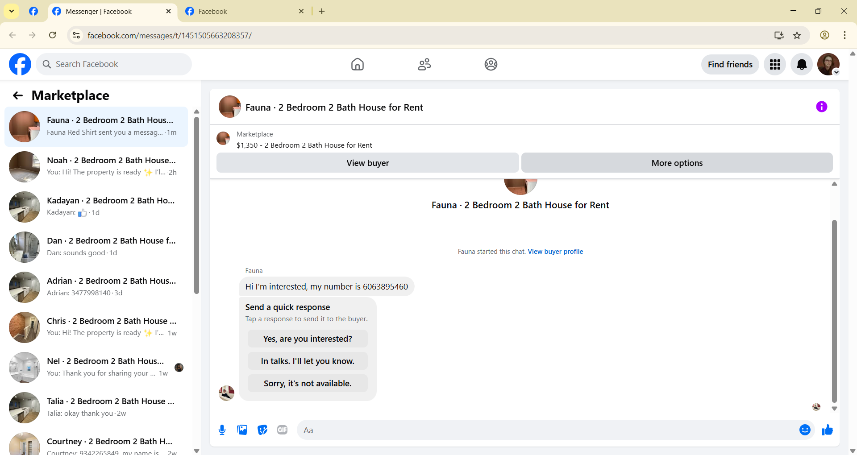Go back in browser history

pos(12,35)
